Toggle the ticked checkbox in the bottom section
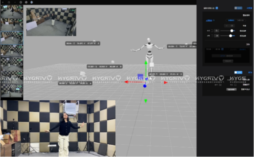Image resolution: width=254 pixels, height=157 pixels. (220, 85)
